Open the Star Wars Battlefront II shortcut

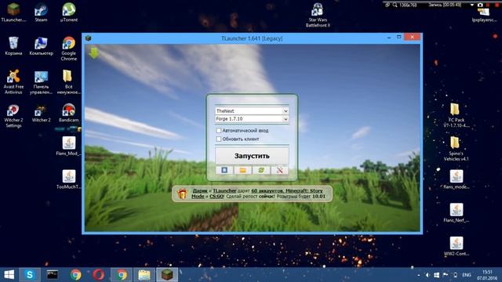[318, 16]
